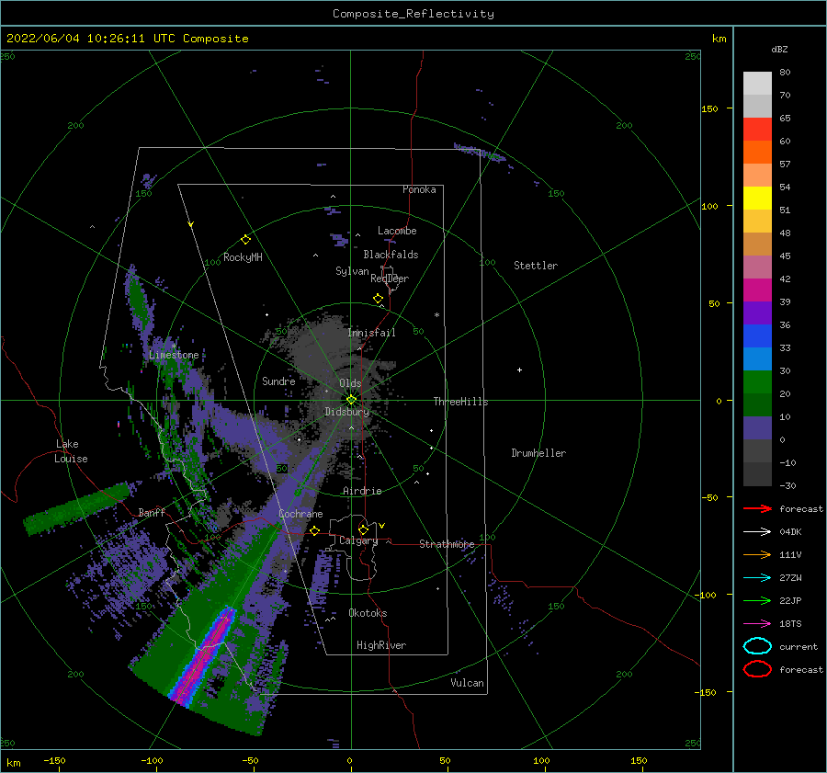Click the dark green 20–10 dBZ swatch

pos(757,404)
